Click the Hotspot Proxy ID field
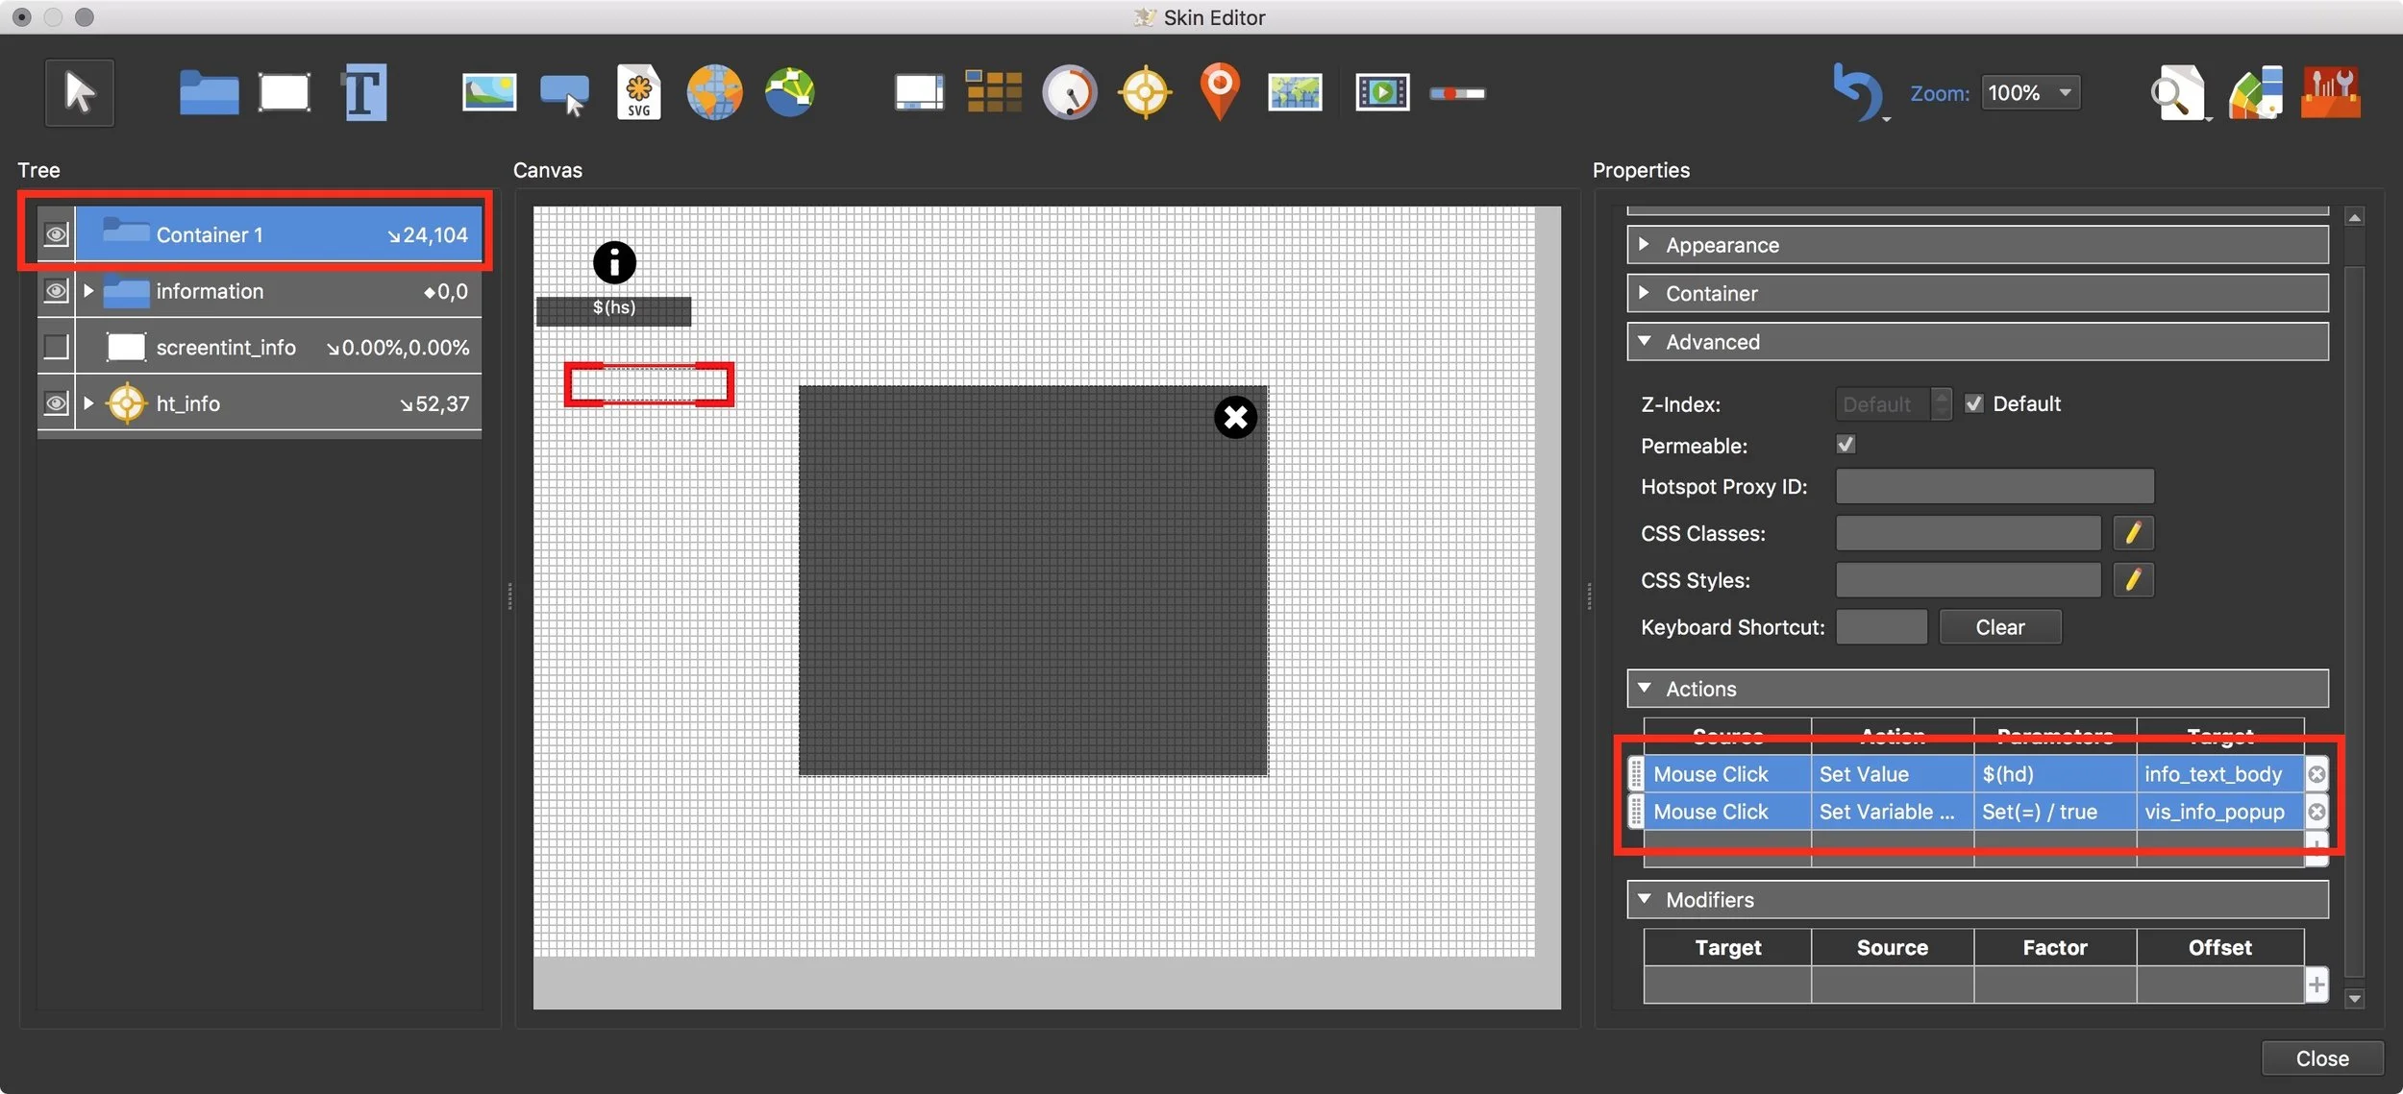This screenshot has height=1094, width=2403. [x=1994, y=486]
